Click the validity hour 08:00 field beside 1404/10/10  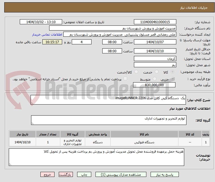coord(112,51)
